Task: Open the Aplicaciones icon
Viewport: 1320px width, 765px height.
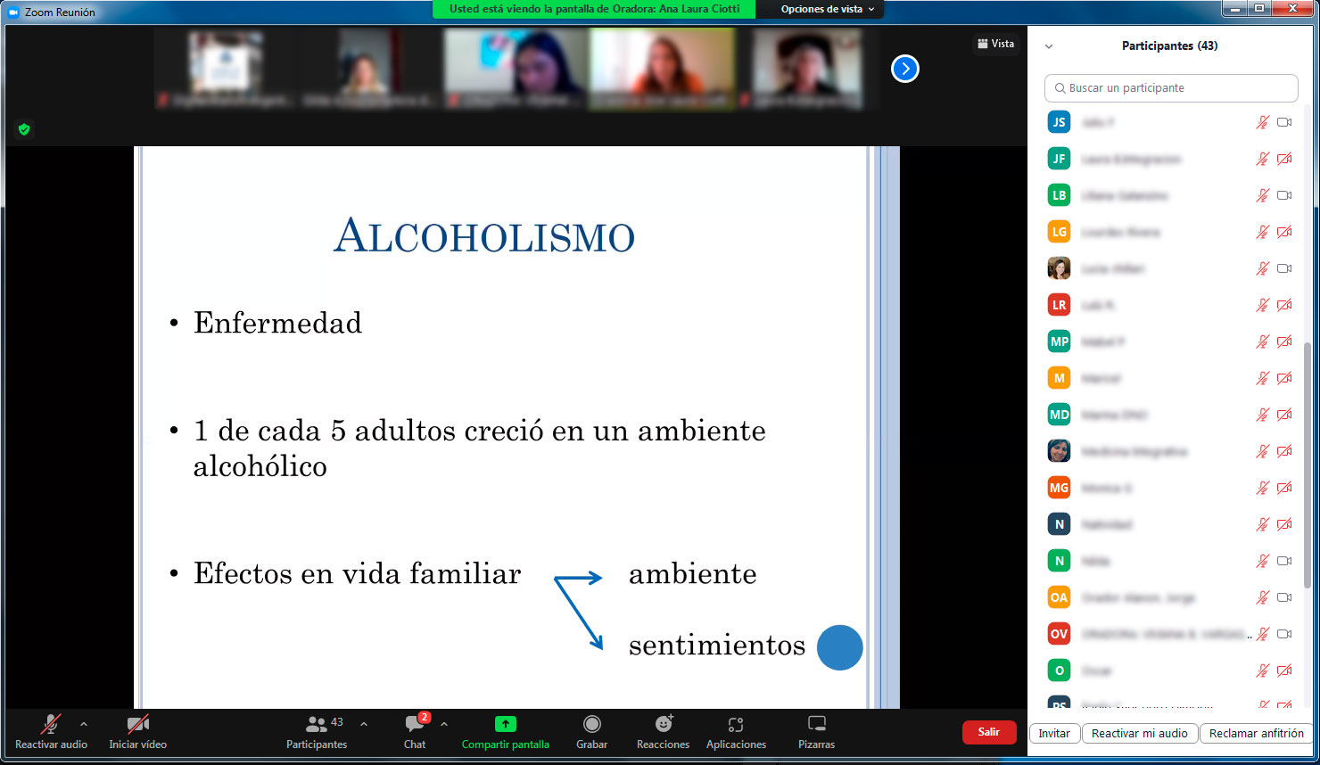Action: [x=735, y=724]
